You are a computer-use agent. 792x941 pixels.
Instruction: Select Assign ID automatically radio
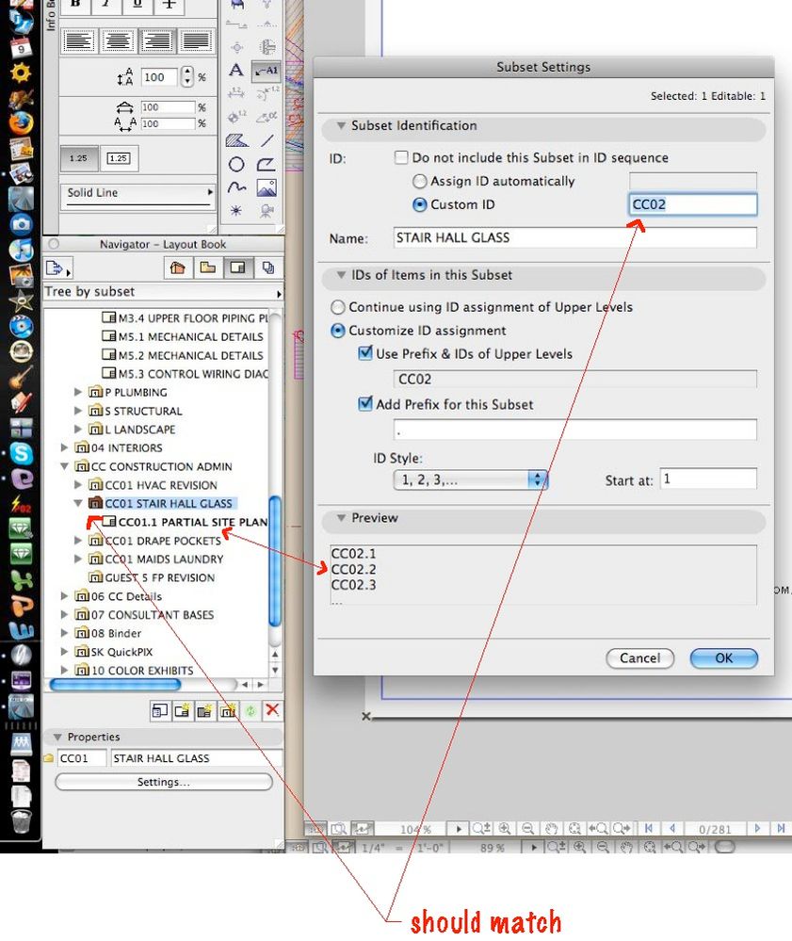419,181
